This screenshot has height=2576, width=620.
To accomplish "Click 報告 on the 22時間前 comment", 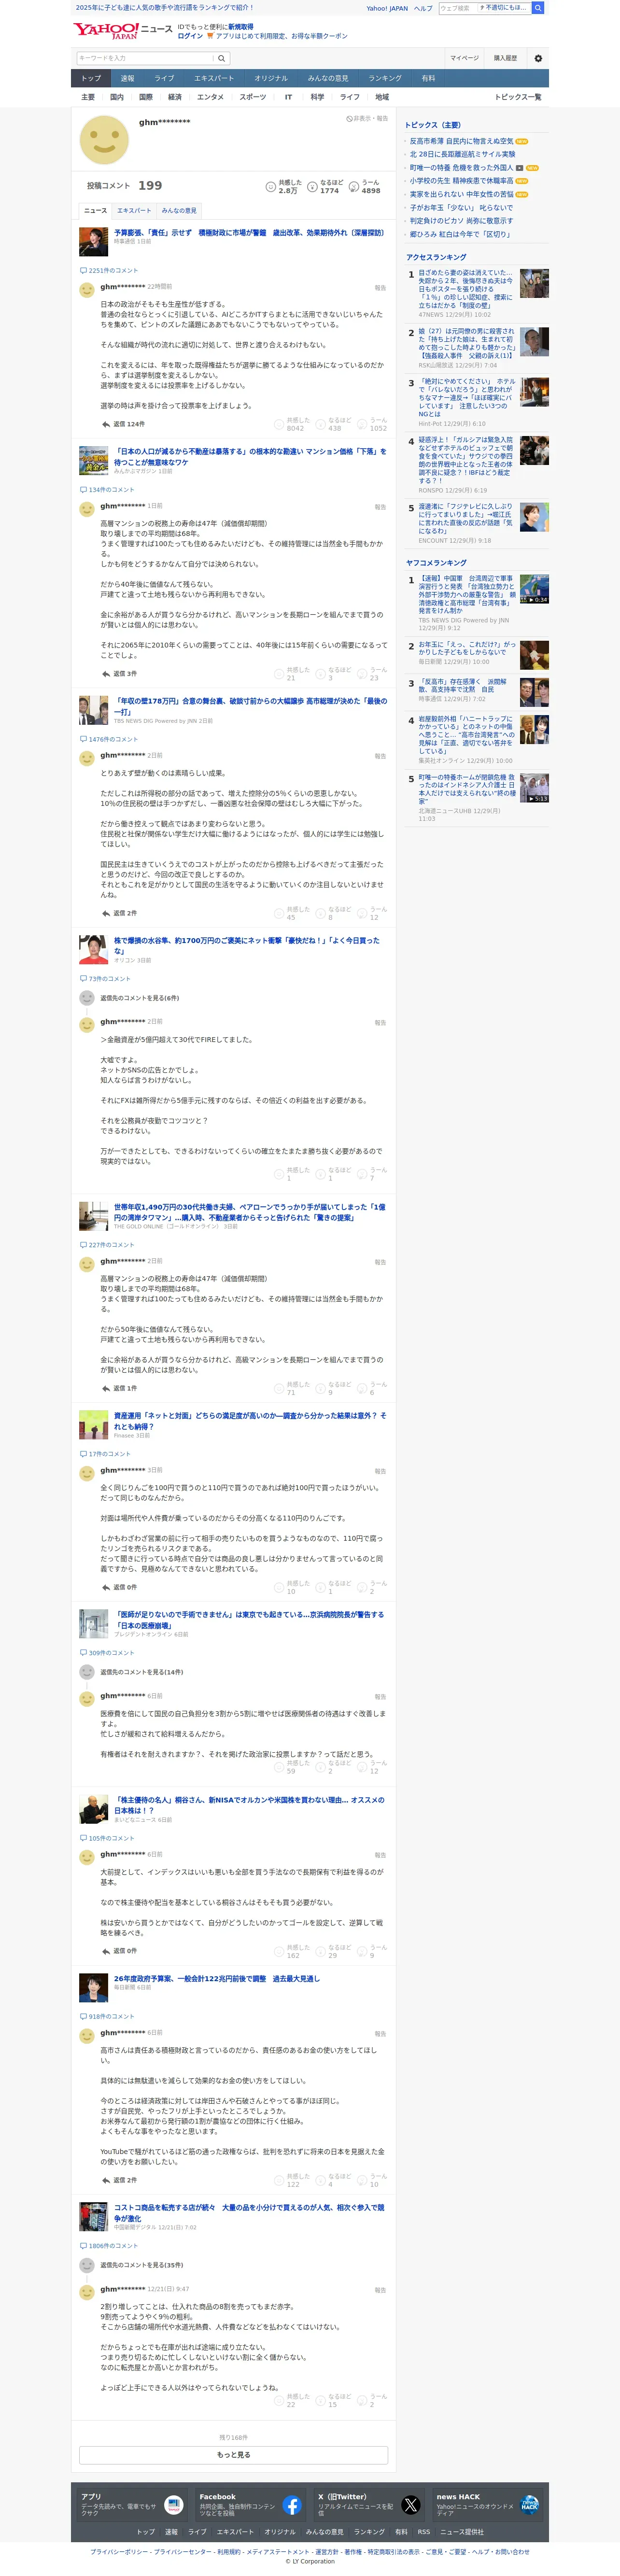I will point(380,288).
